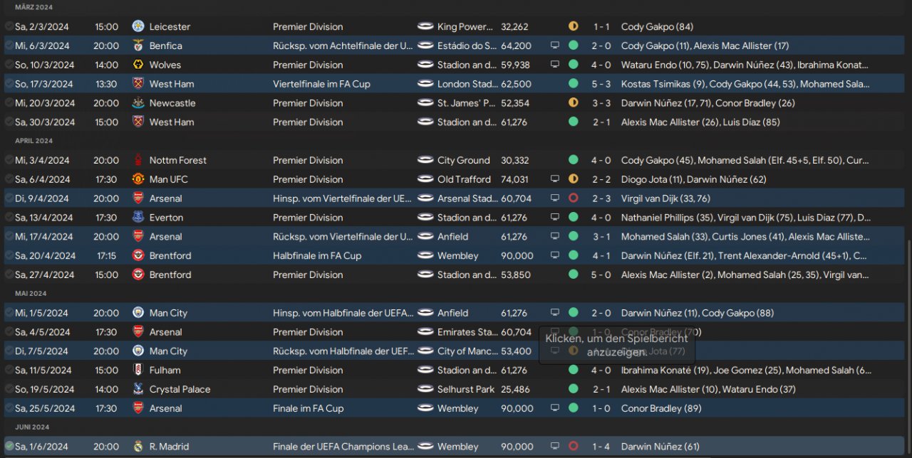Click the Benfica club badge
The height and width of the screenshot is (458, 912).
pos(138,46)
